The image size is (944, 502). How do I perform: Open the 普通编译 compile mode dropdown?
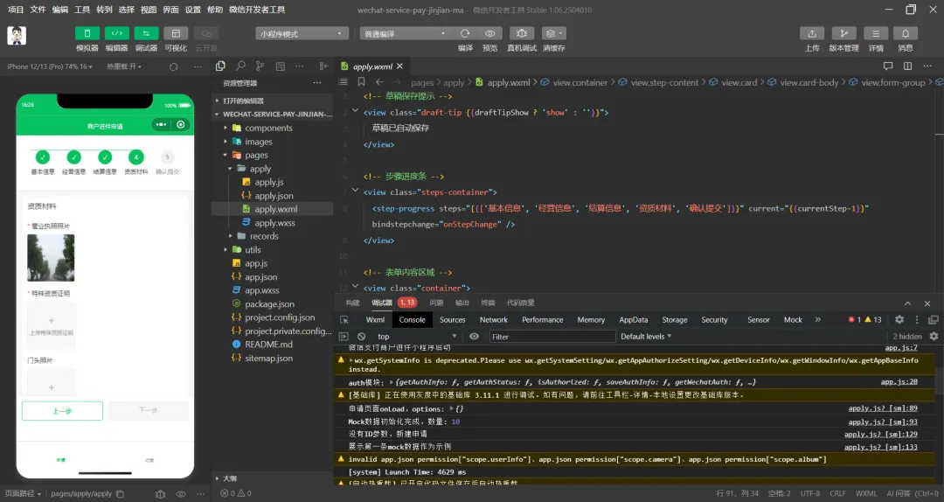402,33
